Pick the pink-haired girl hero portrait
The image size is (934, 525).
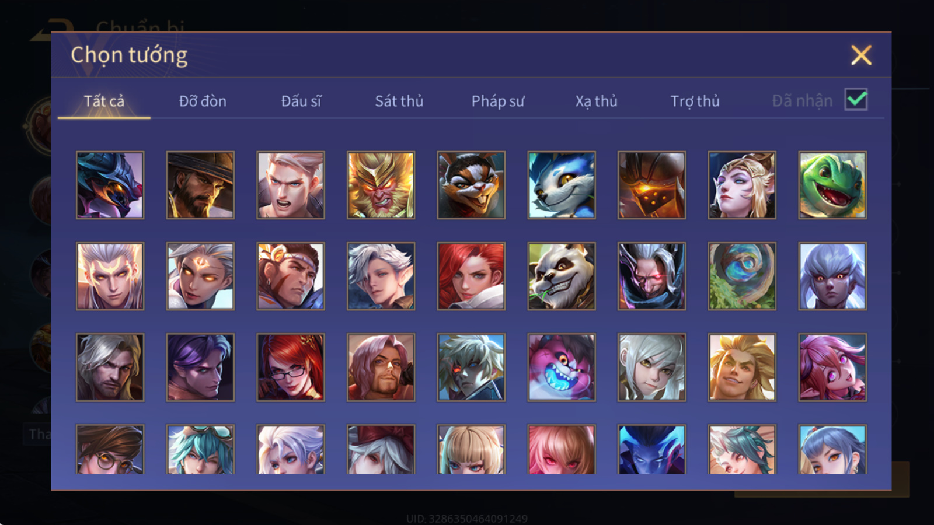(x=832, y=367)
